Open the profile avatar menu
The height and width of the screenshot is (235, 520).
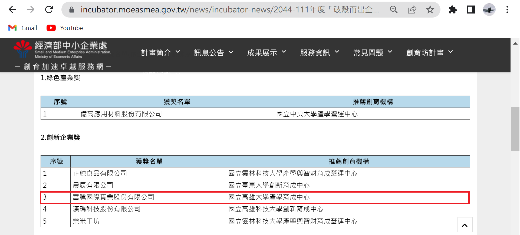pos(489,10)
